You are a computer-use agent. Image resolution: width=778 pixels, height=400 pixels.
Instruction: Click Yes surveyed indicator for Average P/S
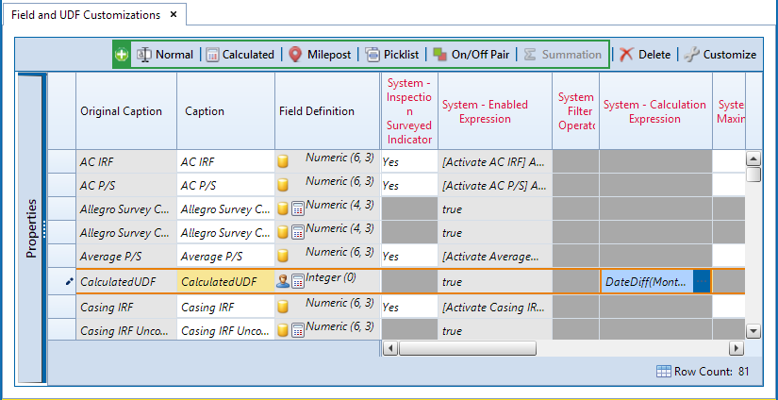(x=409, y=256)
